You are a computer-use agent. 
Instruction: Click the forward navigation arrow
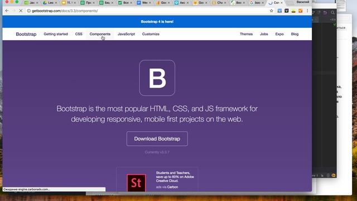pyautogui.click(x=13, y=11)
